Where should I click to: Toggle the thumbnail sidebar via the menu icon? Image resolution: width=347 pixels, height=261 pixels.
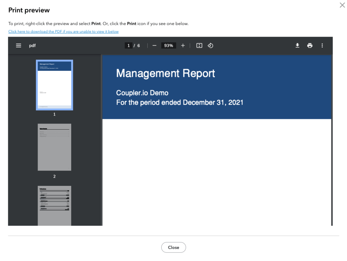[19, 45]
